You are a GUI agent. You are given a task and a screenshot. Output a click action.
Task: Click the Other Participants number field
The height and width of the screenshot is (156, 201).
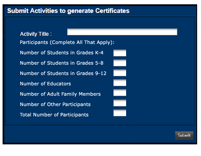pos(120,103)
